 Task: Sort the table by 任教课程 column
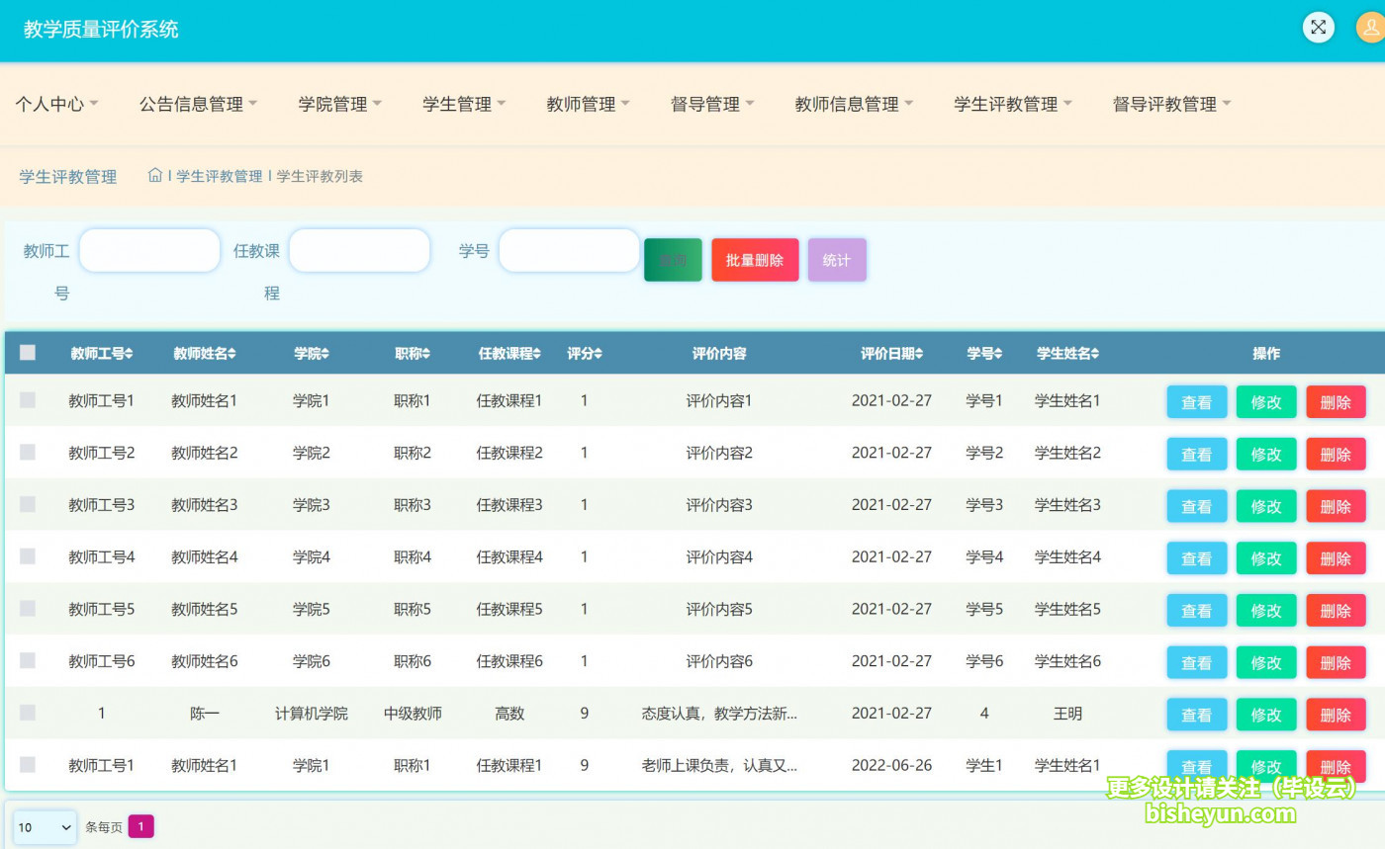point(509,353)
